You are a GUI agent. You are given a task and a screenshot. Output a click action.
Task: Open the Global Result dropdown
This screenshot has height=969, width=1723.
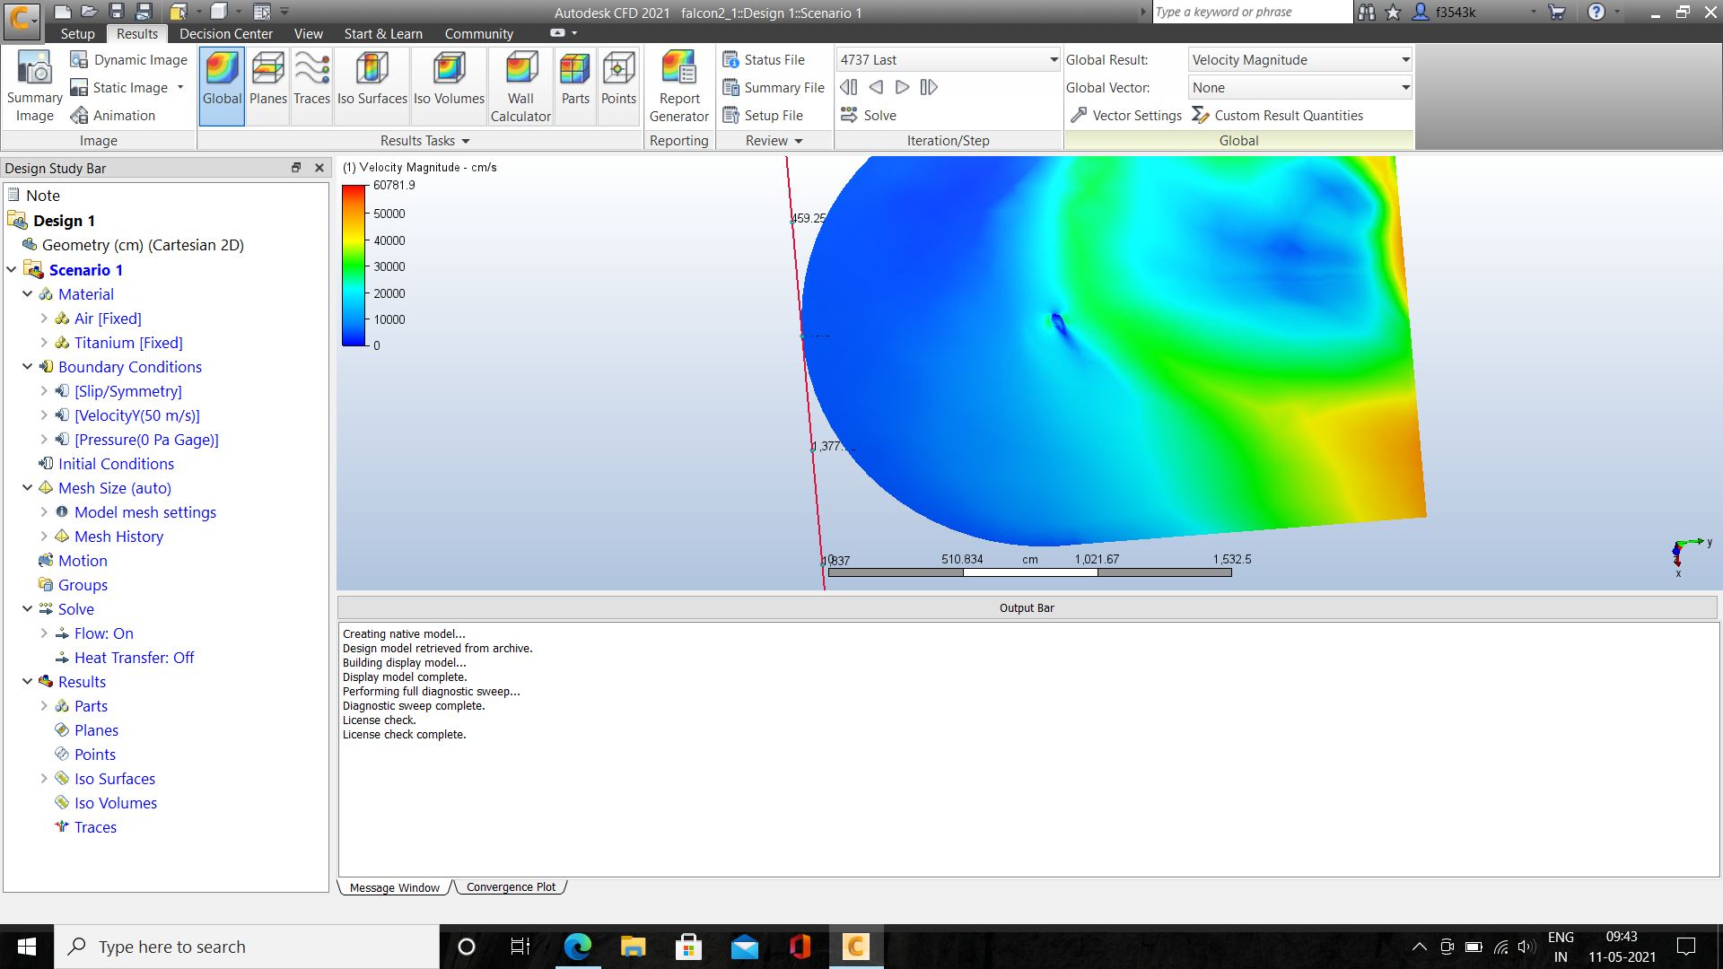click(x=1403, y=59)
